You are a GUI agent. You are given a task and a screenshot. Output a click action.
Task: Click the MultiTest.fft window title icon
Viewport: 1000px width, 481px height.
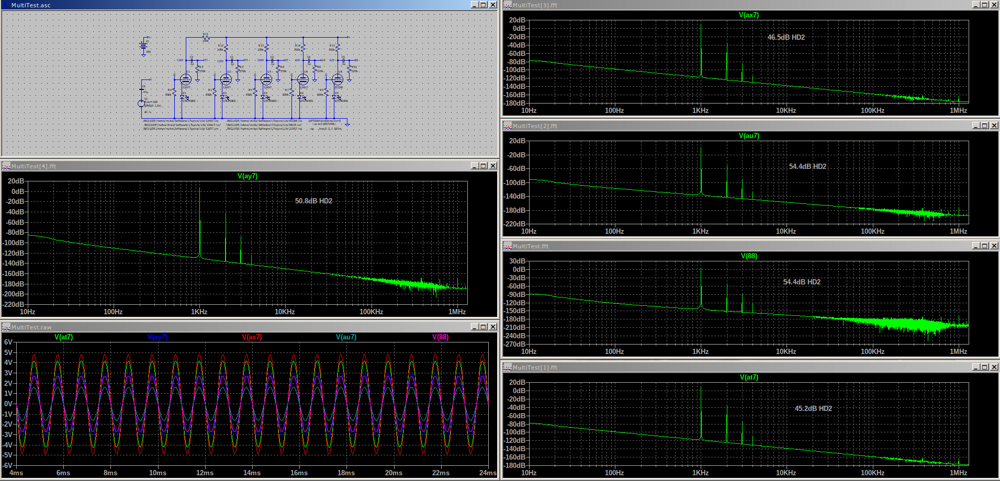(508, 246)
